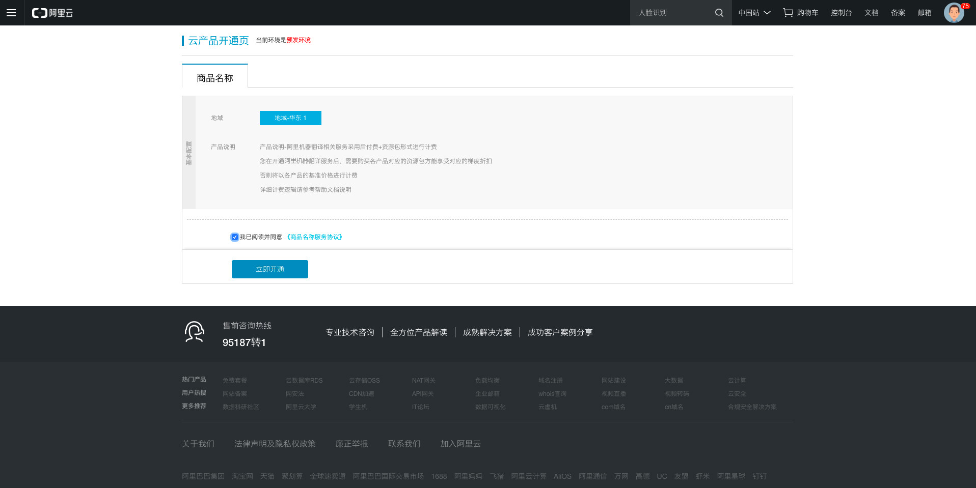Image resolution: width=976 pixels, height=488 pixels.
Task: Click the Aliyun logo
Action: (52, 13)
